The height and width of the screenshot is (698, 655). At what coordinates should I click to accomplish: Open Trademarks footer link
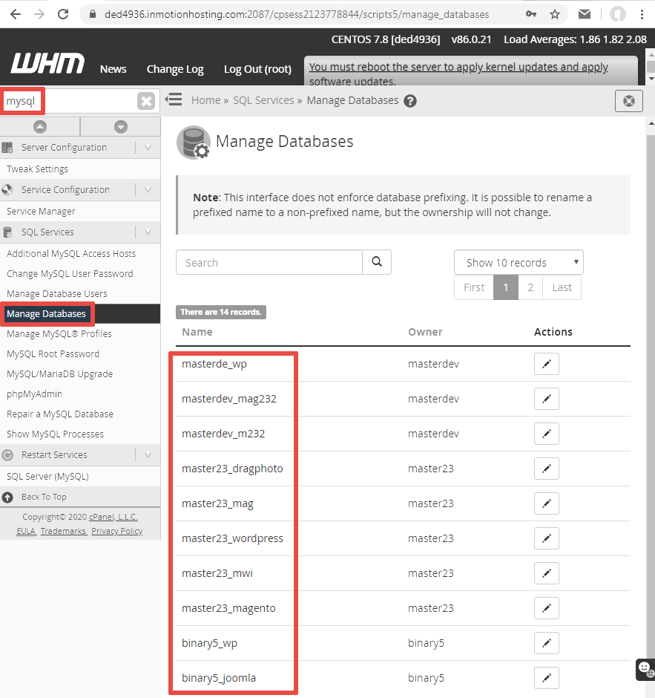[x=63, y=531]
